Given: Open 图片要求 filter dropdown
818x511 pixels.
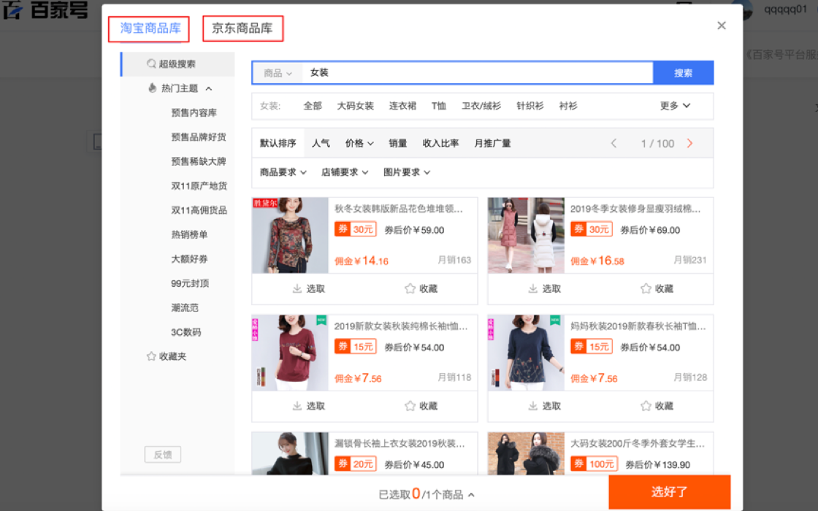Looking at the screenshot, I should tap(407, 172).
